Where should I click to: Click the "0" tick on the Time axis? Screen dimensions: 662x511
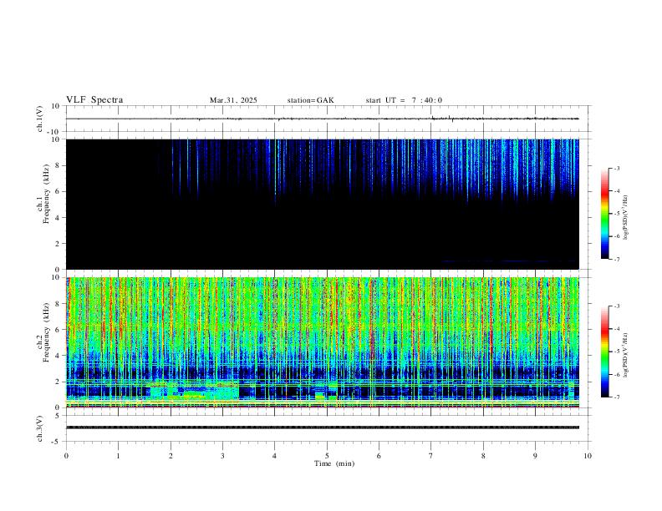pyautogui.click(x=66, y=456)
